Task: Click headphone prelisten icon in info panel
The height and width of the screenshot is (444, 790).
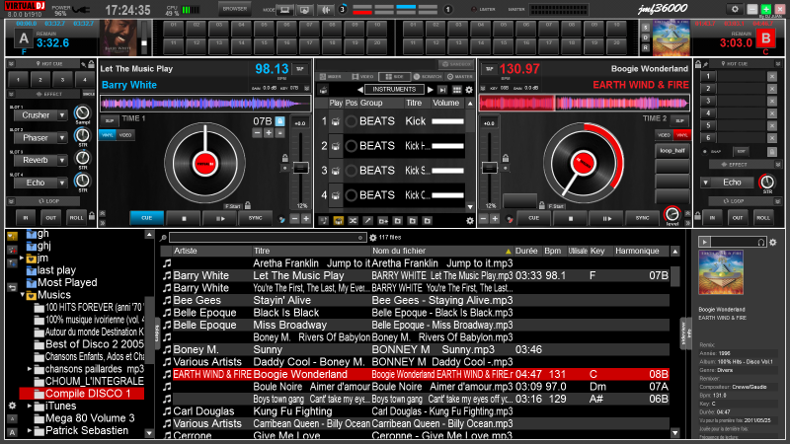Action: pyautogui.click(x=761, y=242)
